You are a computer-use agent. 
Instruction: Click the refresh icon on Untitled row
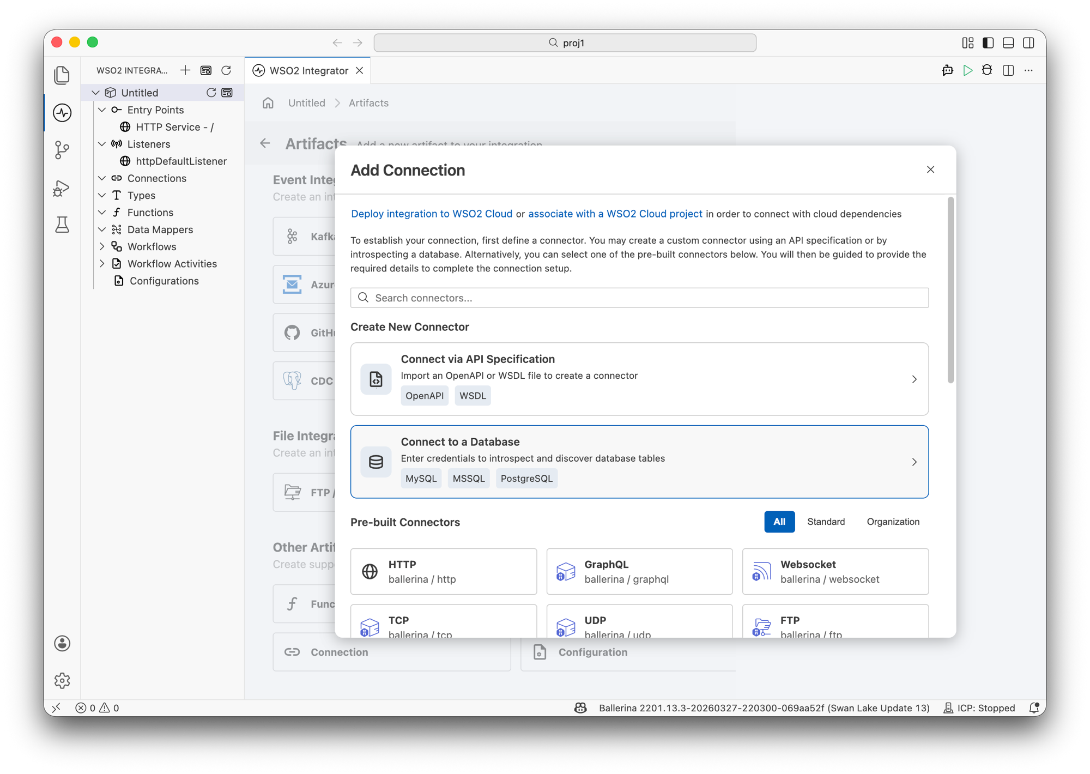211,93
